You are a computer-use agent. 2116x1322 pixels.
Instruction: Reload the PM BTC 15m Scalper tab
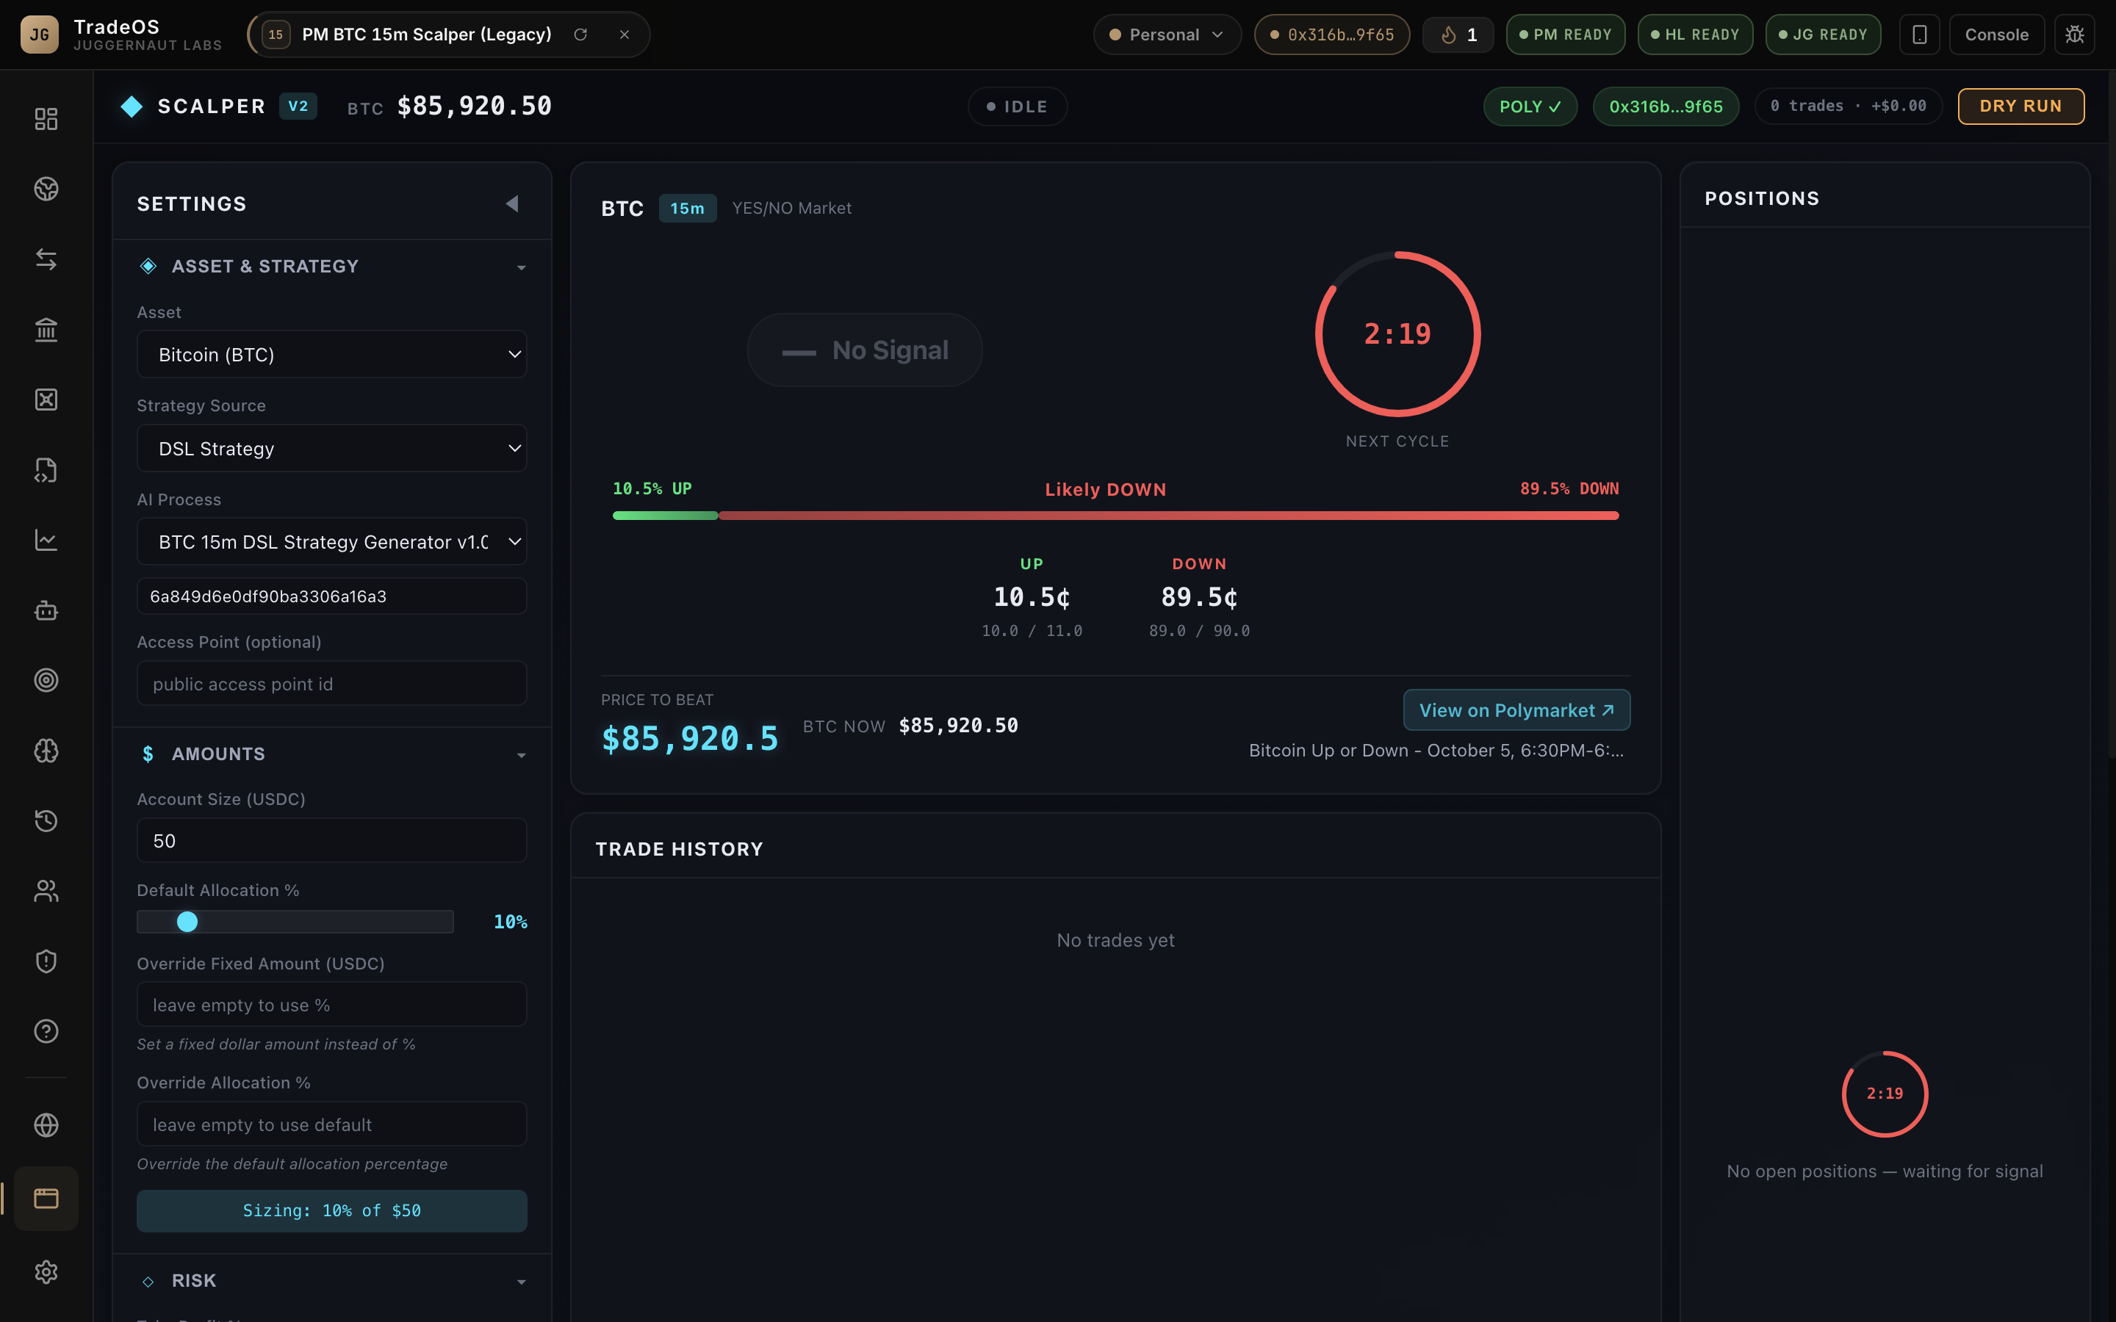[580, 35]
